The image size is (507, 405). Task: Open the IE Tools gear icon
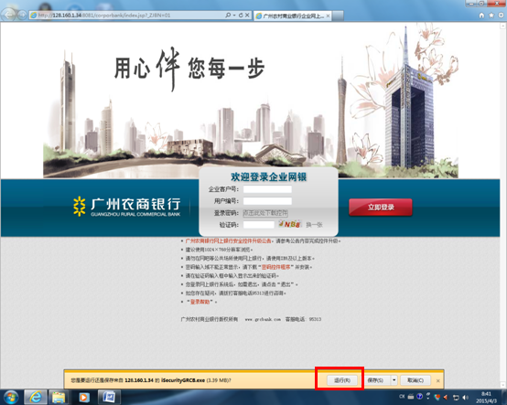click(501, 16)
